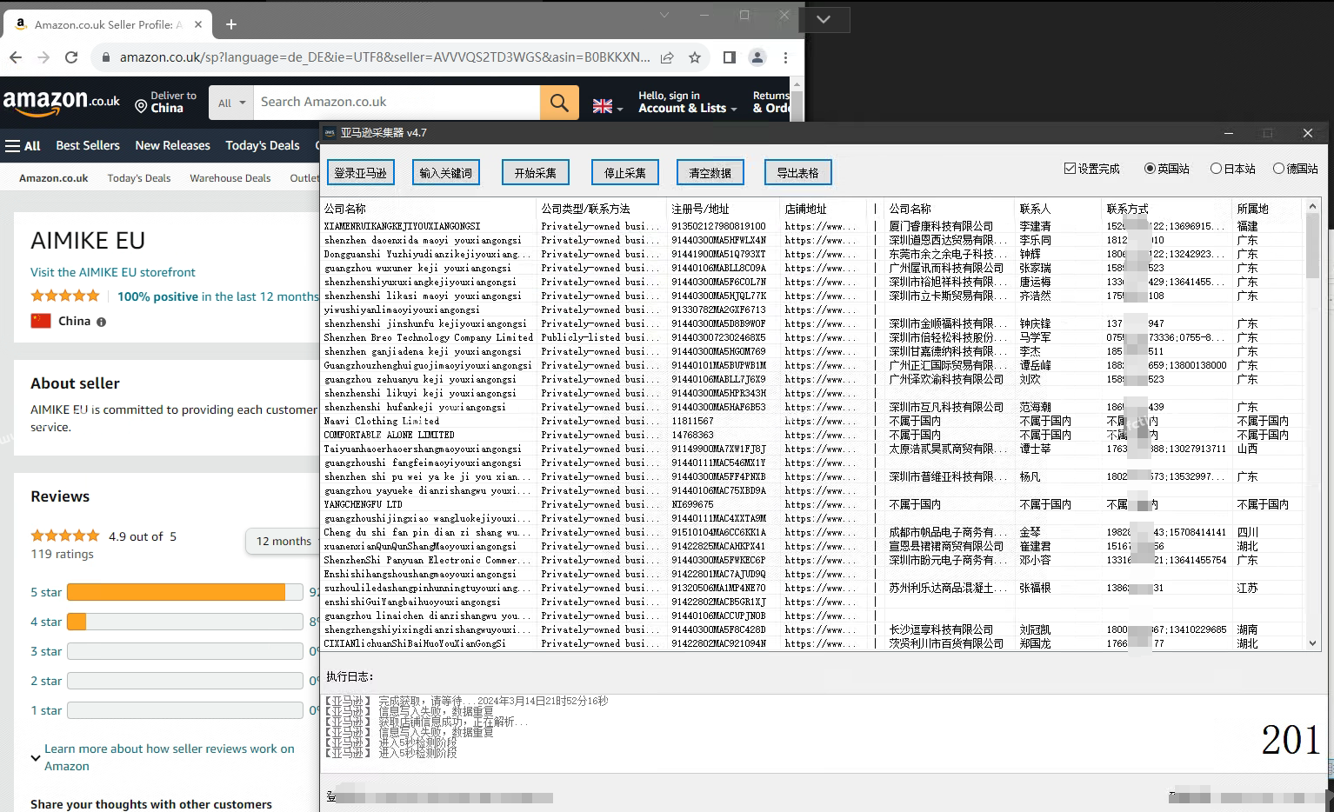Filter by 3 star bar
1334x812 pixels.
(185, 651)
